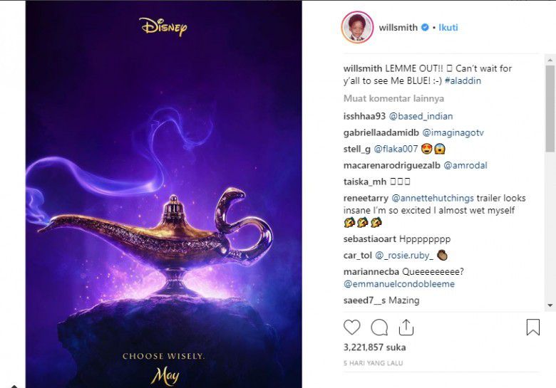Load more comments via Muat komentar lainnya
The width and height of the screenshot is (556, 388).
[393, 98]
